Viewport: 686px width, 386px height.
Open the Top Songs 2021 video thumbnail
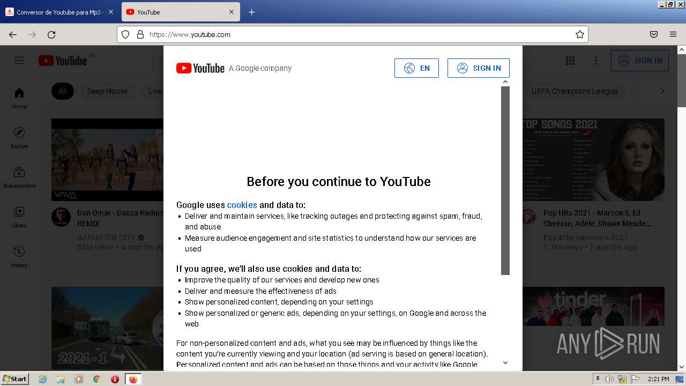(593, 160)
